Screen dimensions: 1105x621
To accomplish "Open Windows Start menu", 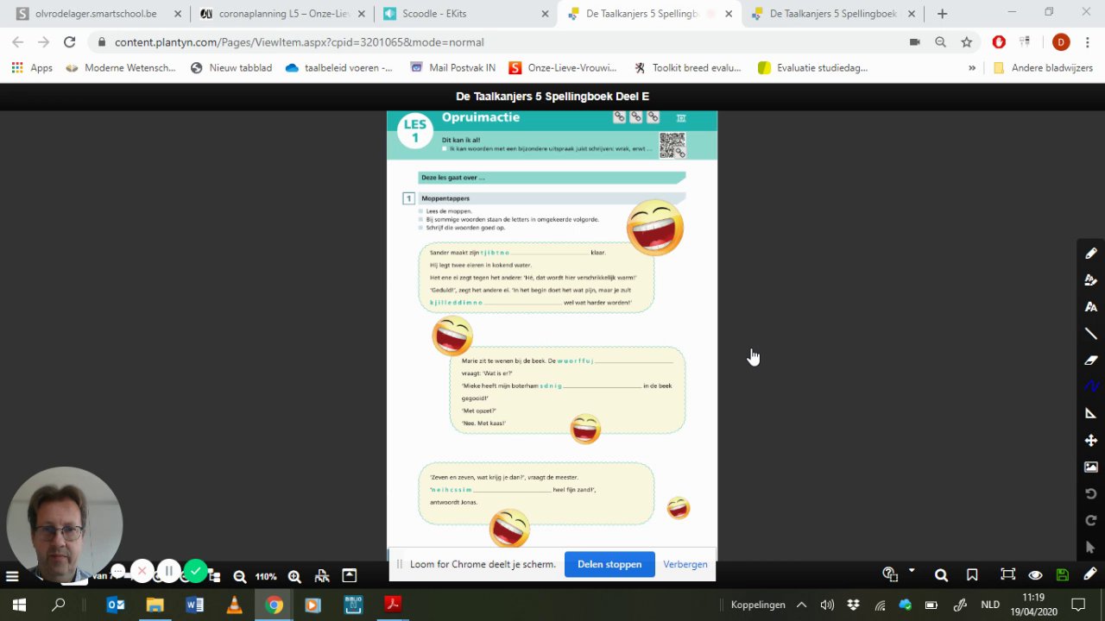I will tap(18, 605).
